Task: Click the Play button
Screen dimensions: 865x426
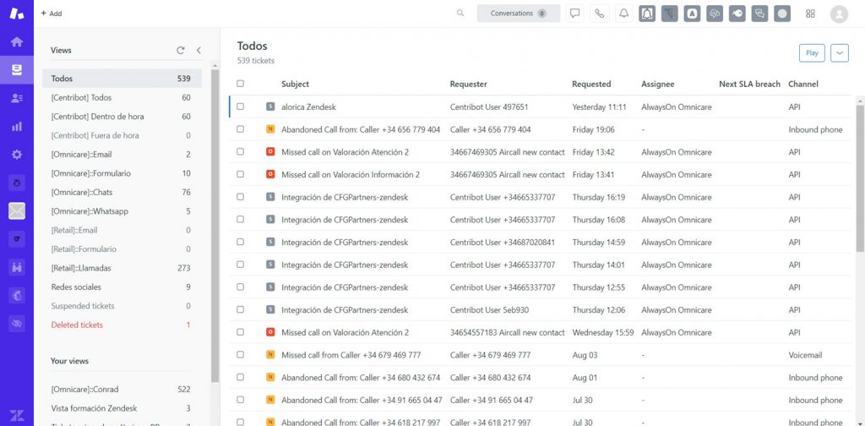Action: click(x=812, y=52)
